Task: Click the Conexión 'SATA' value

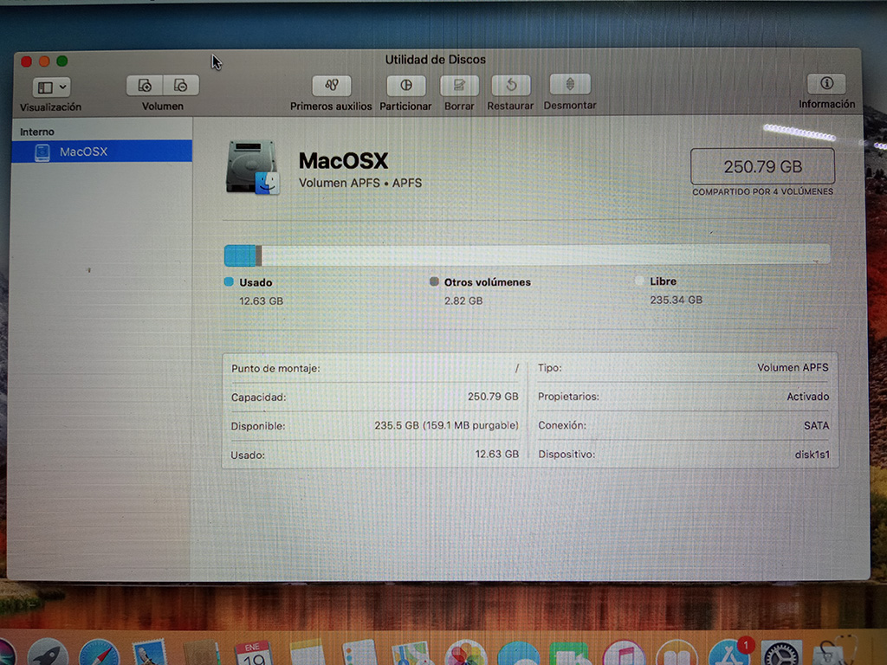Action: [816, 426]
